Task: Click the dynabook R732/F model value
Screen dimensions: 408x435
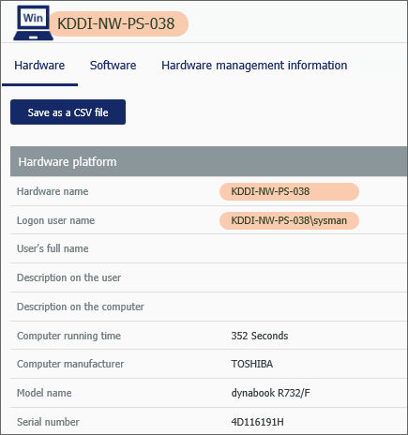Action: click(271, 393)
